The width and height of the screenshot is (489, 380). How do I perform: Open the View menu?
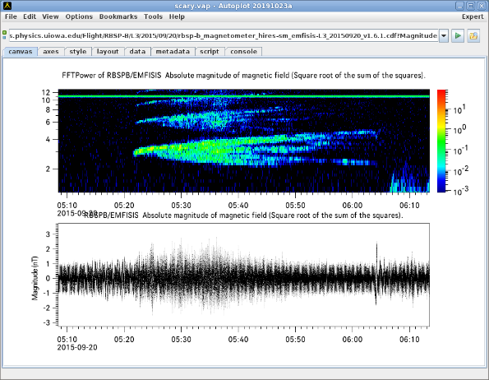[x=50, y=16]
